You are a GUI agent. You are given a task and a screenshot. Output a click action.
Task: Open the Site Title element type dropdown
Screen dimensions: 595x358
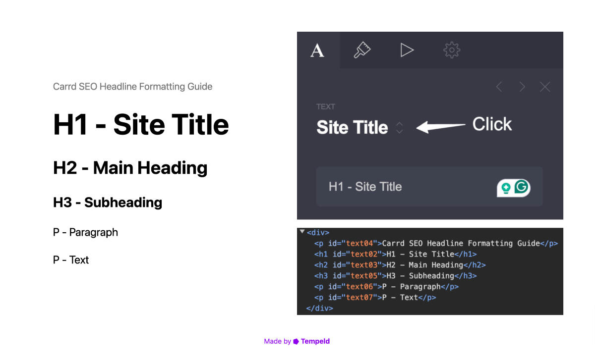pyautogui.click(x=352, y=127)
